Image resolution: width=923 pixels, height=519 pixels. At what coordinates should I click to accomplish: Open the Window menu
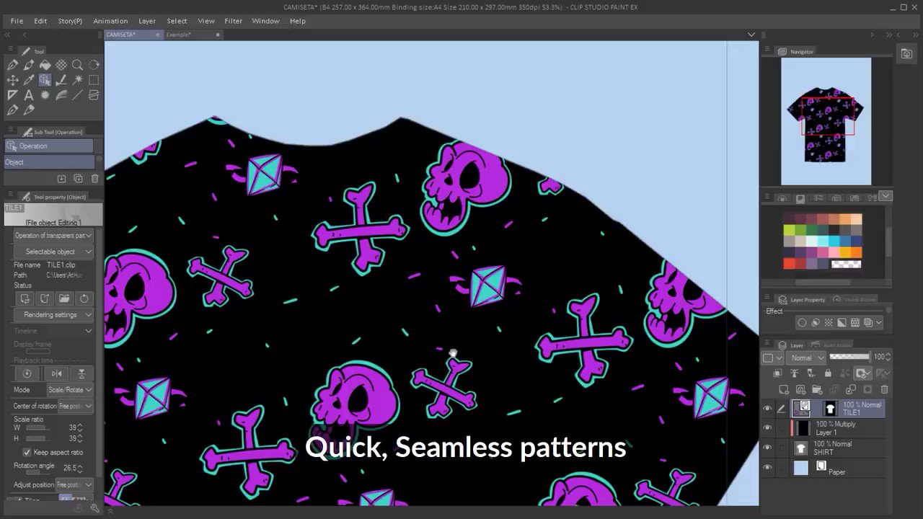pyautogui.click(x=265, y=21)
